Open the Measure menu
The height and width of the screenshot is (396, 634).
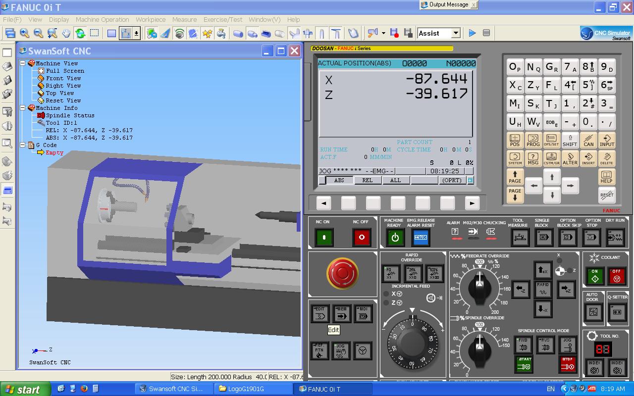tap(184, 19)
